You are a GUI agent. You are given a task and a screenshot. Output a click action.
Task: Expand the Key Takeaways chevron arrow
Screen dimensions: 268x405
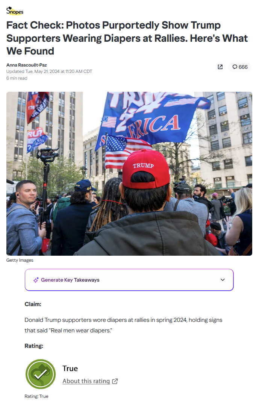(x=223, y=280)
